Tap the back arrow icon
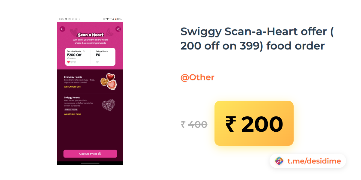This screenshot has width=361, height=180. (62, 29)
